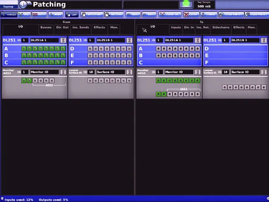Toggle last green XLR input in From row C
Viewport: 269px width, 202px height.
pyautogui.click(x=63, y=63)
